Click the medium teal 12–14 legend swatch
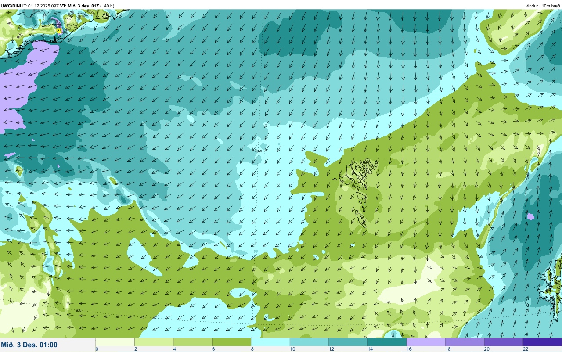Image resolution: width=562 pixels, height=352 pixels. (x=348, y=342)
